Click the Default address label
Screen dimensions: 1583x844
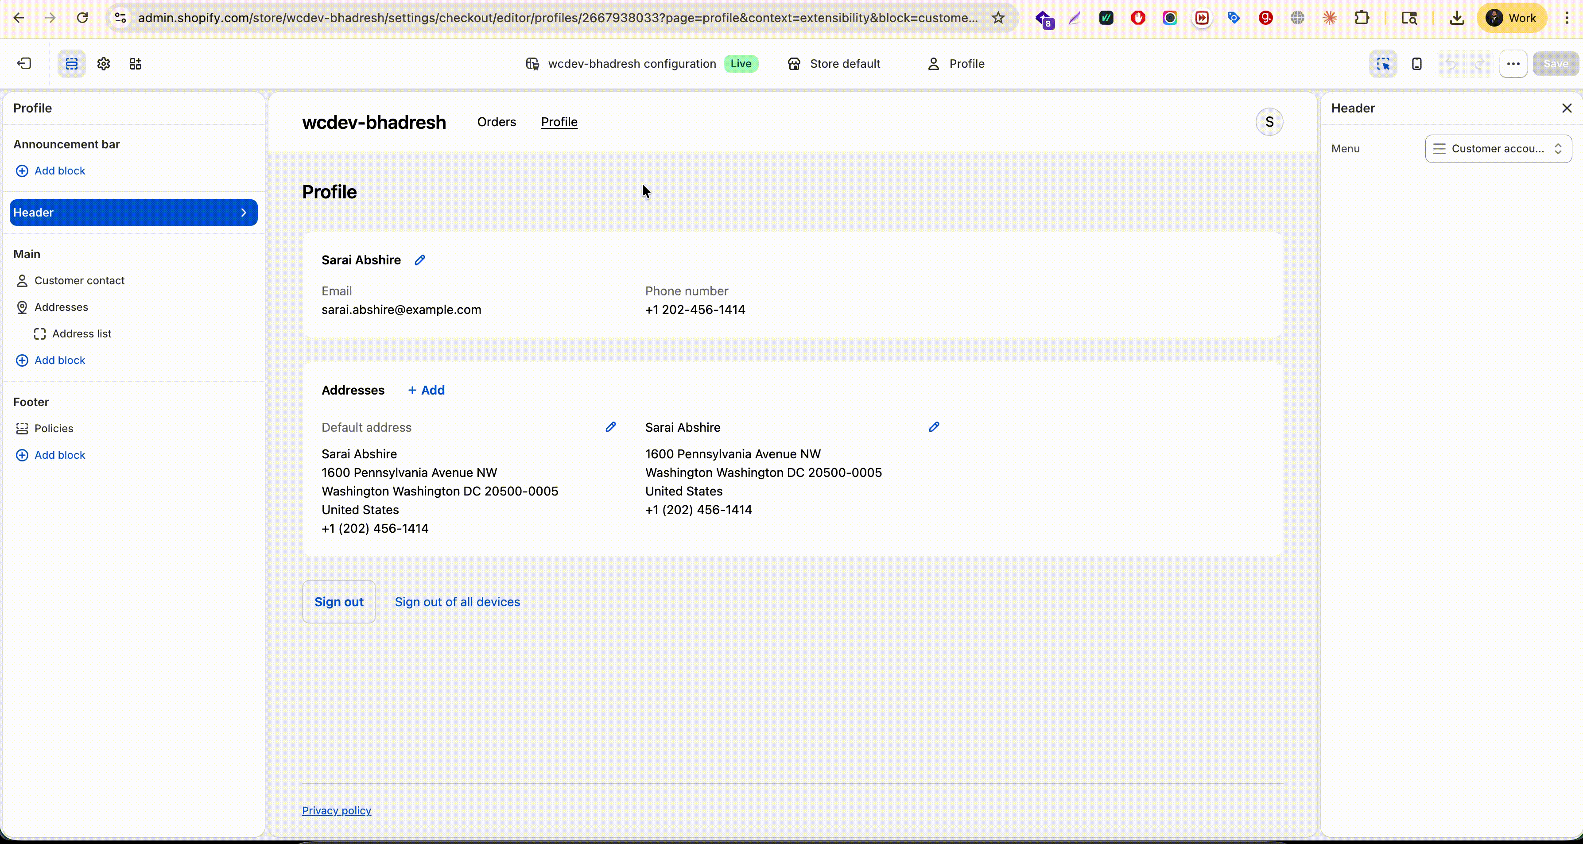point(366,427)
